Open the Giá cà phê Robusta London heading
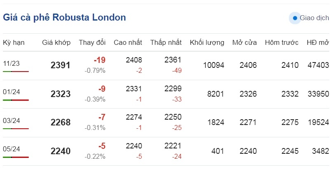Screen dimensions: 333x169 64,17
